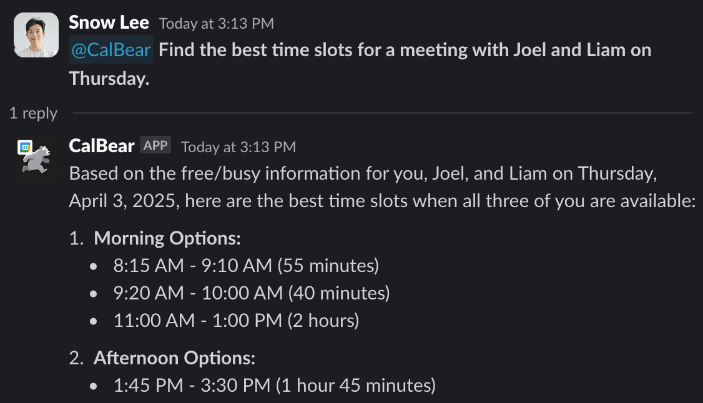Open the "1 reply" thread label

click(x=33, y=114)
